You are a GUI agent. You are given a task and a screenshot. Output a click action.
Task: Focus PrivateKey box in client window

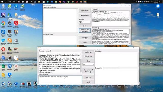pyautogui.click(x=117, y=76)
